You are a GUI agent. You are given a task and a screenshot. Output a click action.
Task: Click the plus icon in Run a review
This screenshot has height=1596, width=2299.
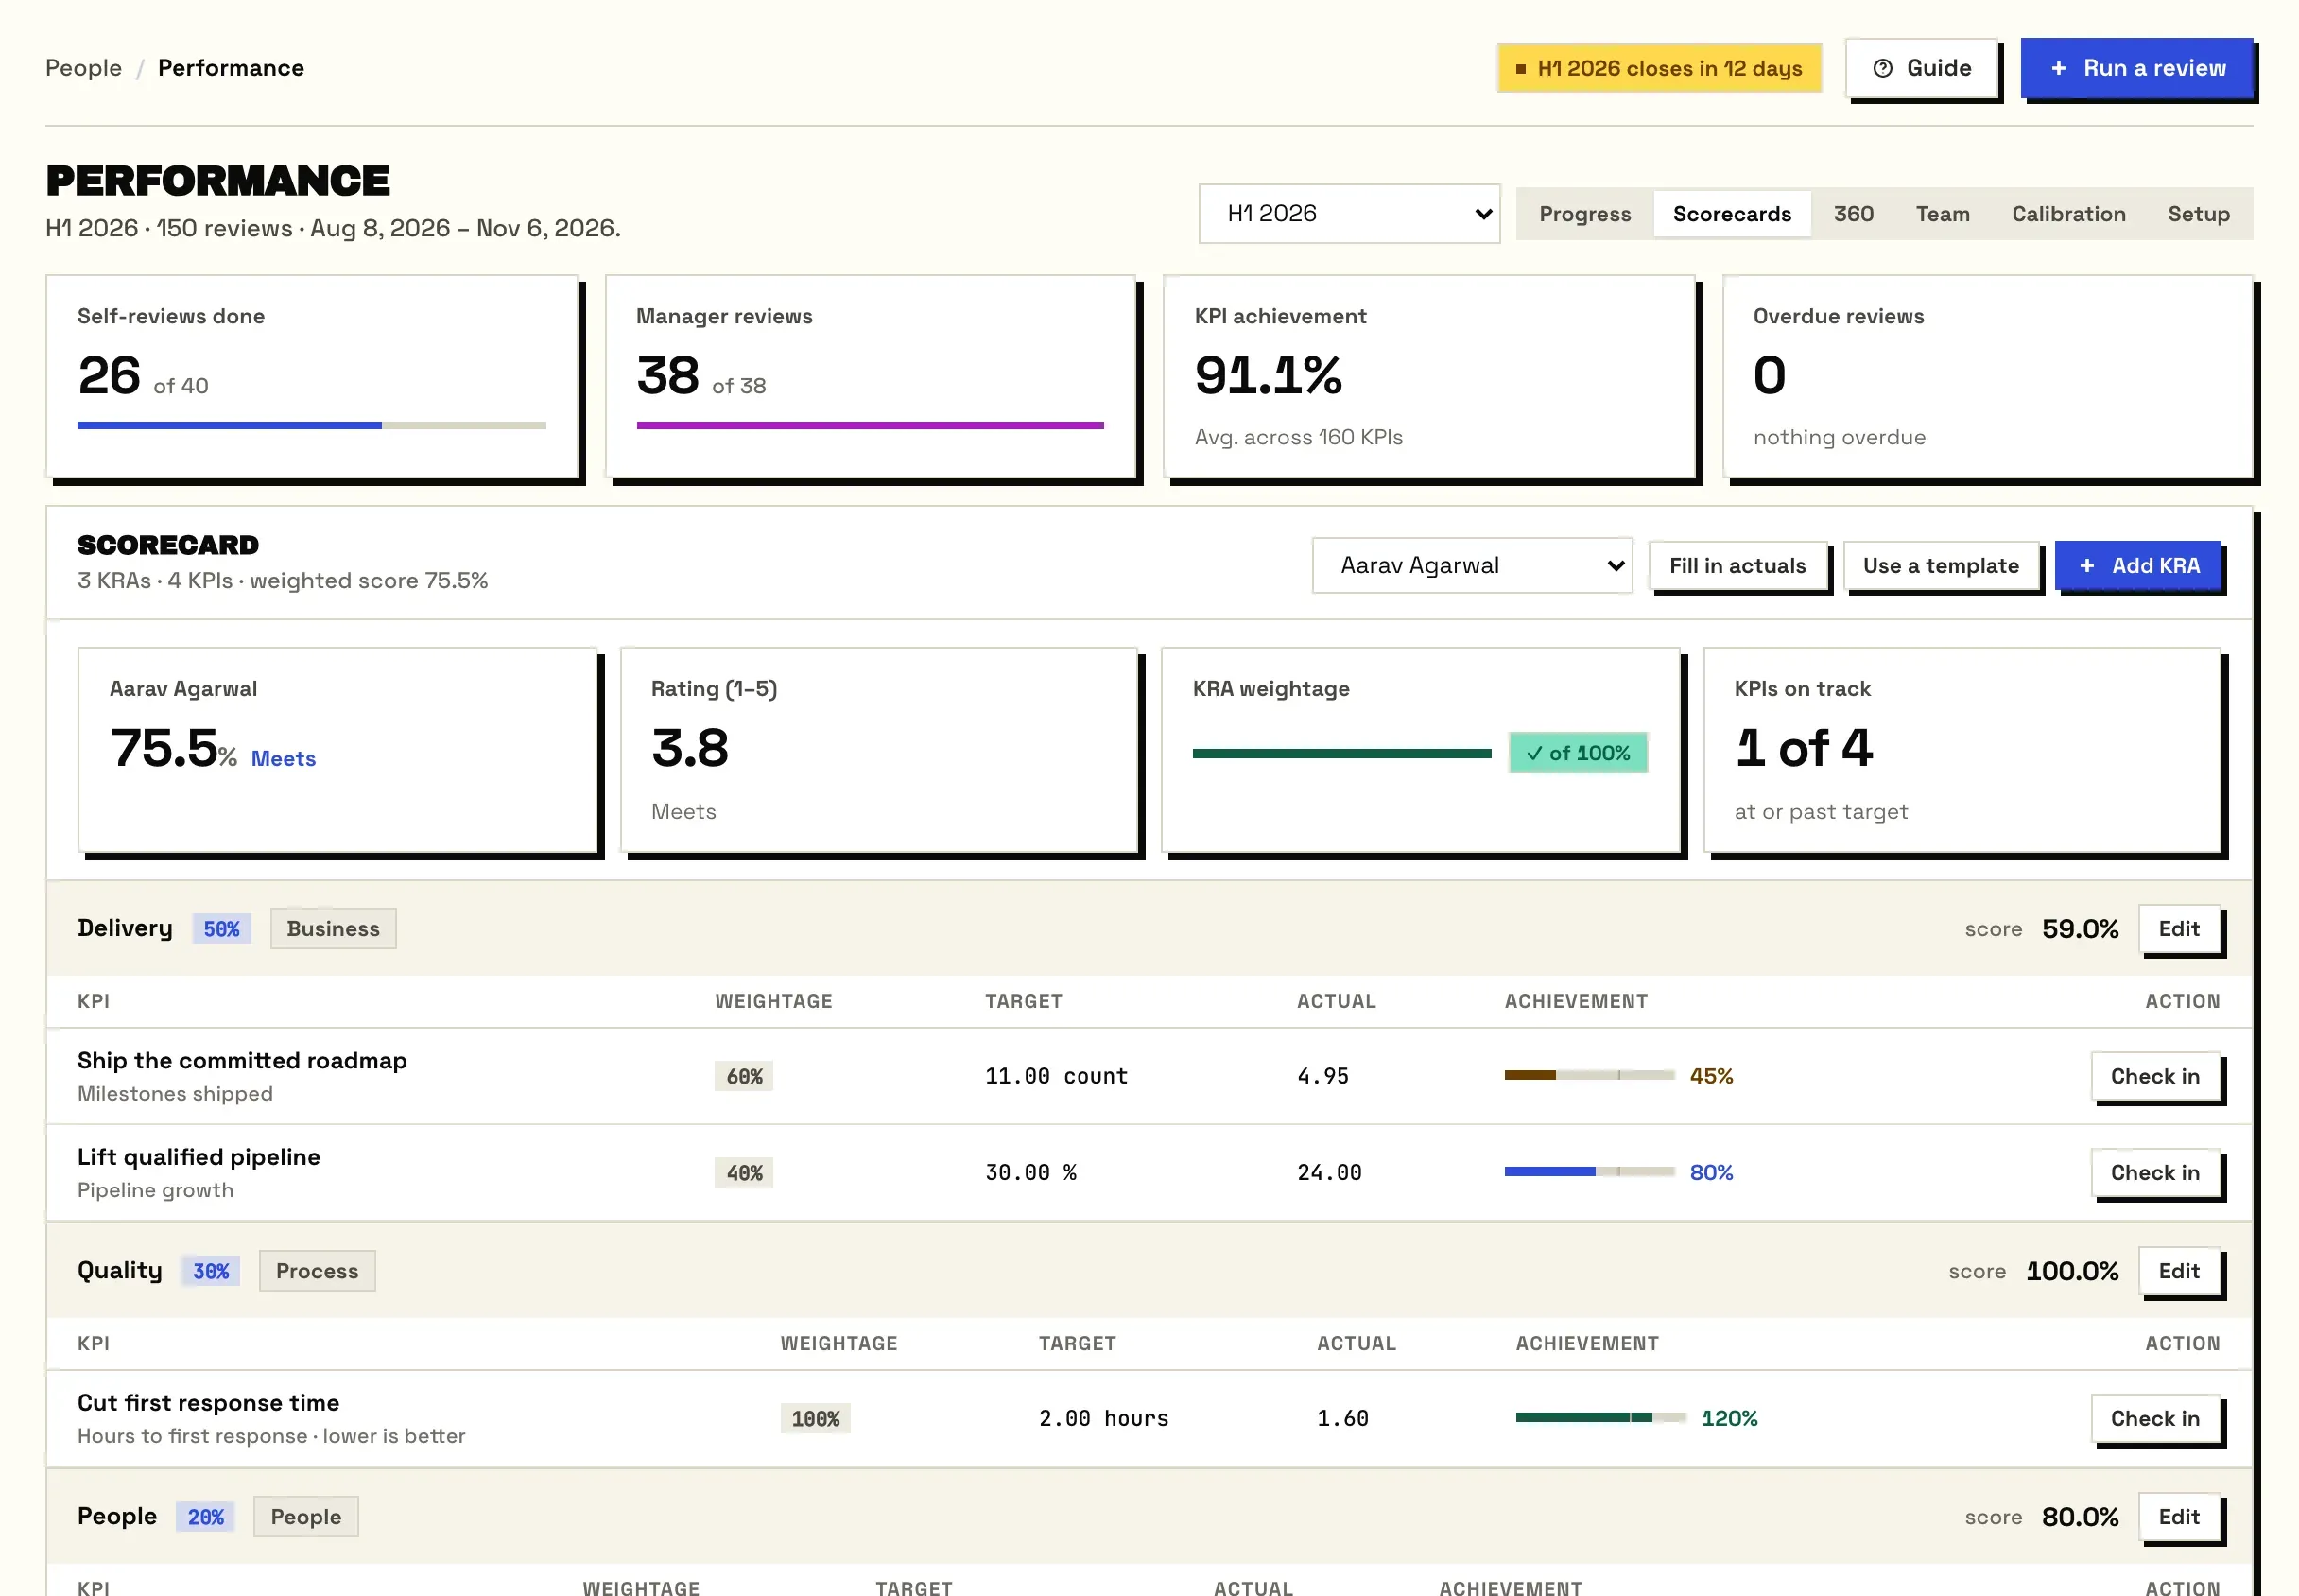pyautogui.click(x=2058, y=68)
